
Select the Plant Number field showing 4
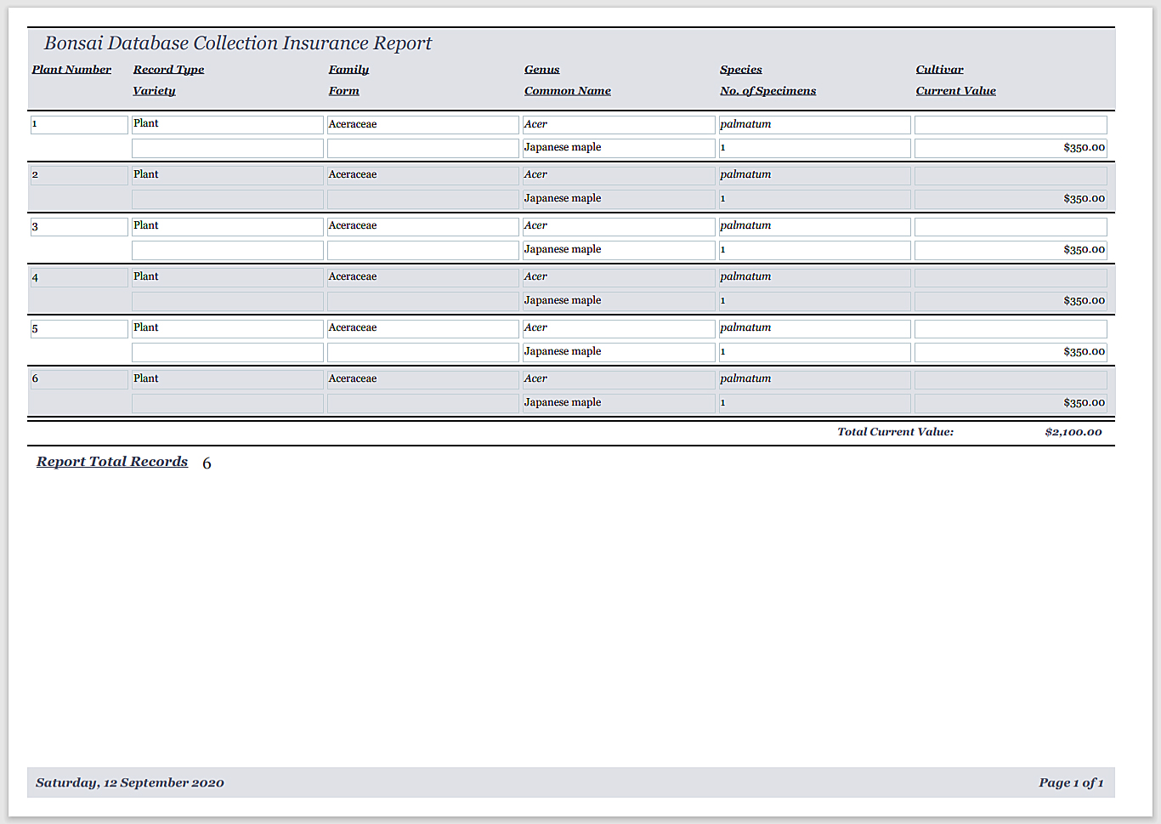(x=79, y=277)
